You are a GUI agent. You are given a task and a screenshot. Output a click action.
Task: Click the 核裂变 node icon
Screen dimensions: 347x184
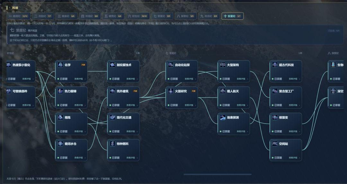coord(275,117)
